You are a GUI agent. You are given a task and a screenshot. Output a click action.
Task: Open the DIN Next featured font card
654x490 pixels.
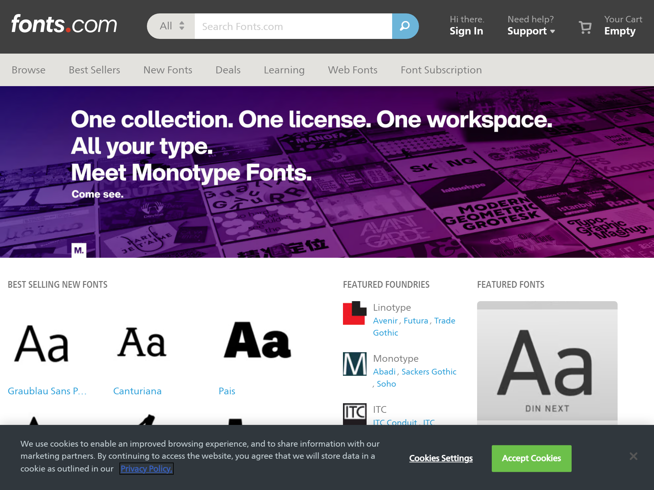[547, 363]
